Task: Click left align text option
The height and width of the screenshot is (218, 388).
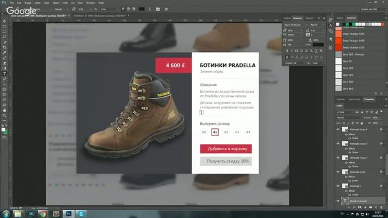Action: 123,9
